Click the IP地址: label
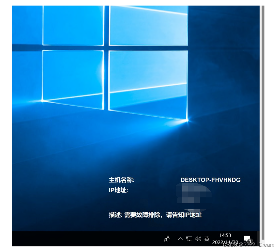 pyautogui.click(x=118, y=190)
